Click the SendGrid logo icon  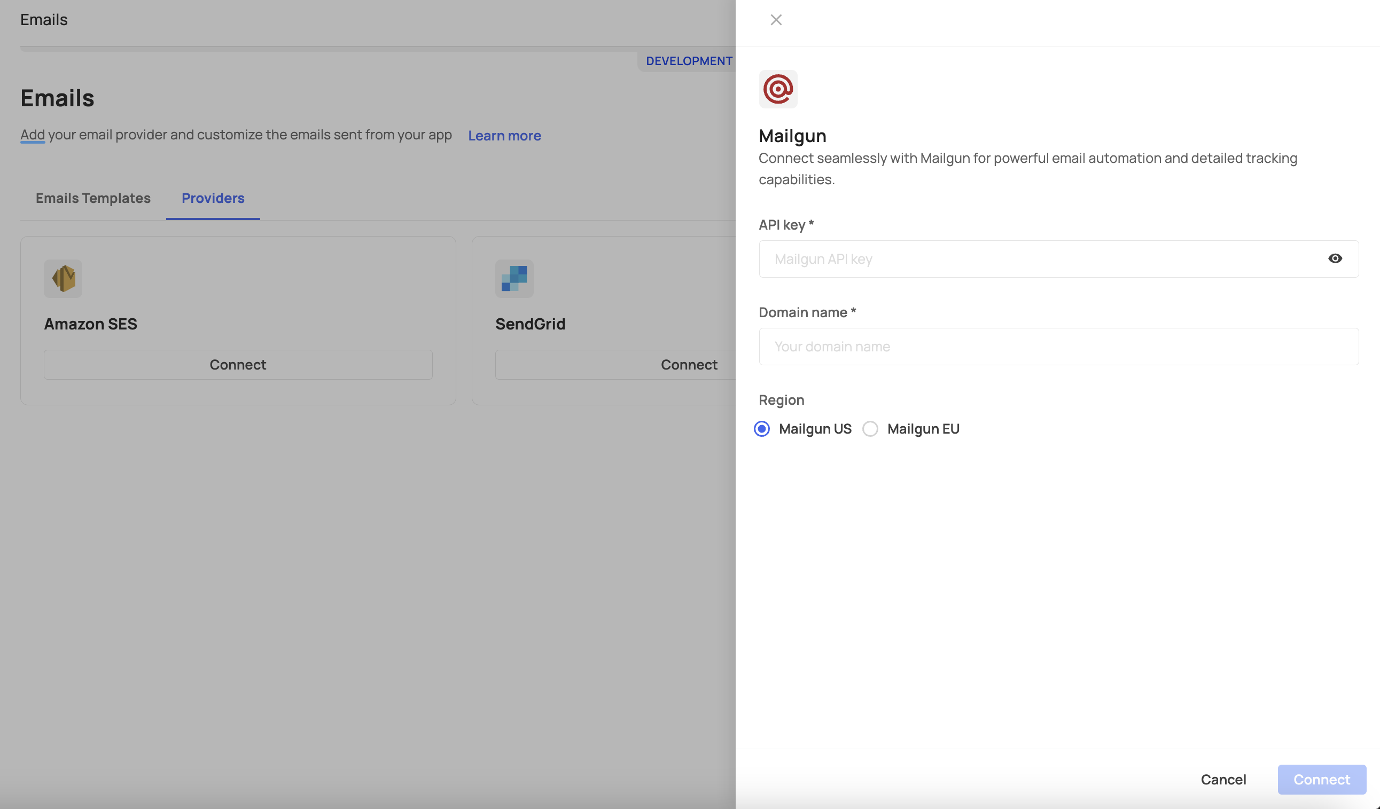[x=513, y=278]
